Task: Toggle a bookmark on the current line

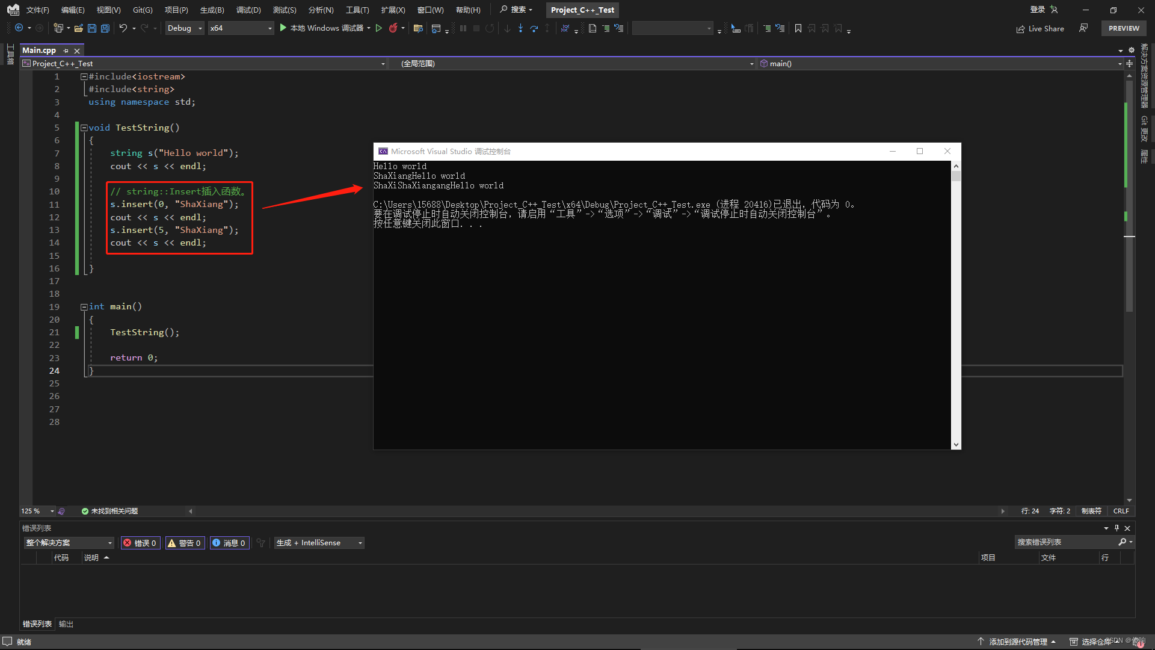Action: pos(798,28)
